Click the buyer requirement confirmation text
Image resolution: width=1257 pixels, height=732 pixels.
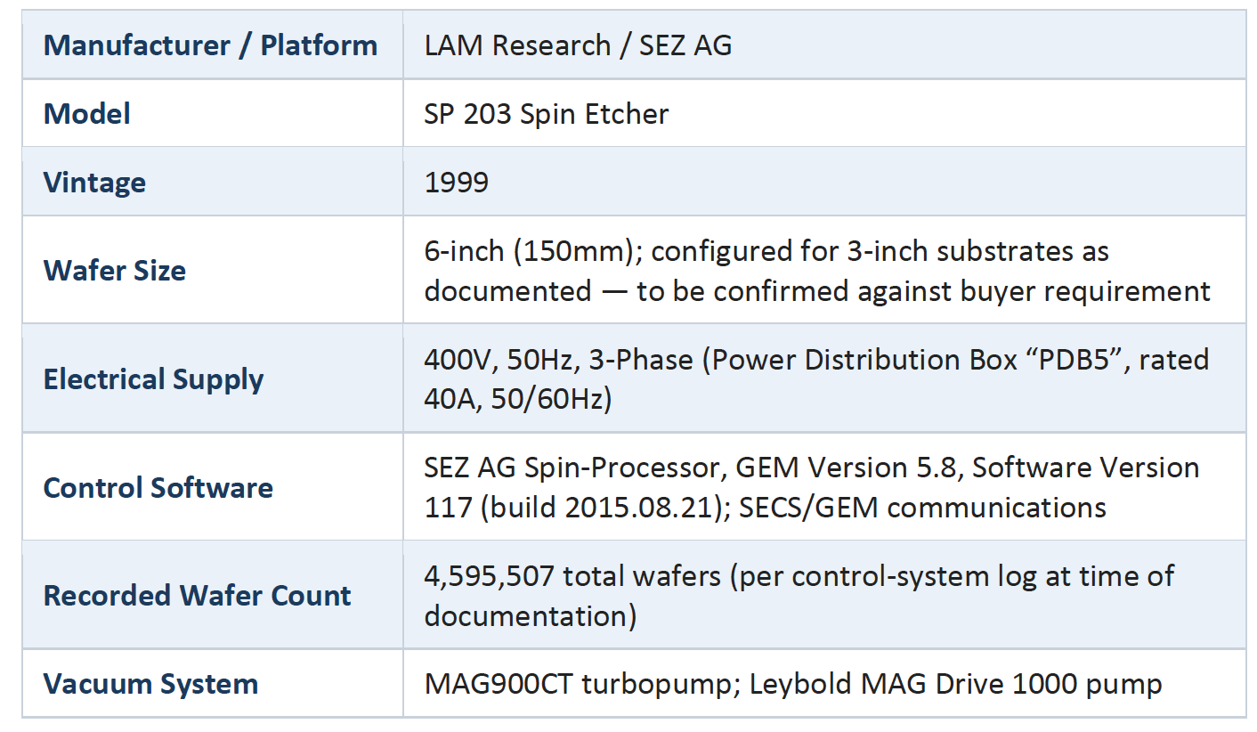coord(924,290)
